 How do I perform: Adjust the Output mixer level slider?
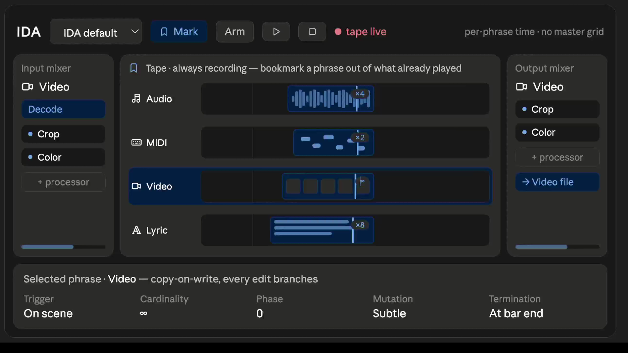tap(557, 247)
